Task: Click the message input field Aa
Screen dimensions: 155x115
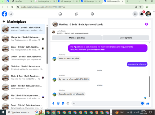Action: coord(106,103)
